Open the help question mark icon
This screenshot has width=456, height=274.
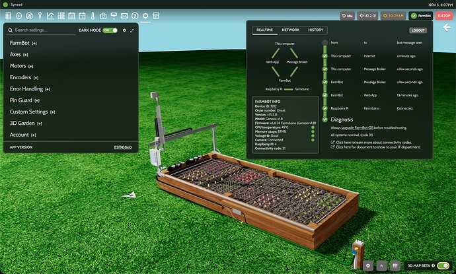click(x=135, y=15)
